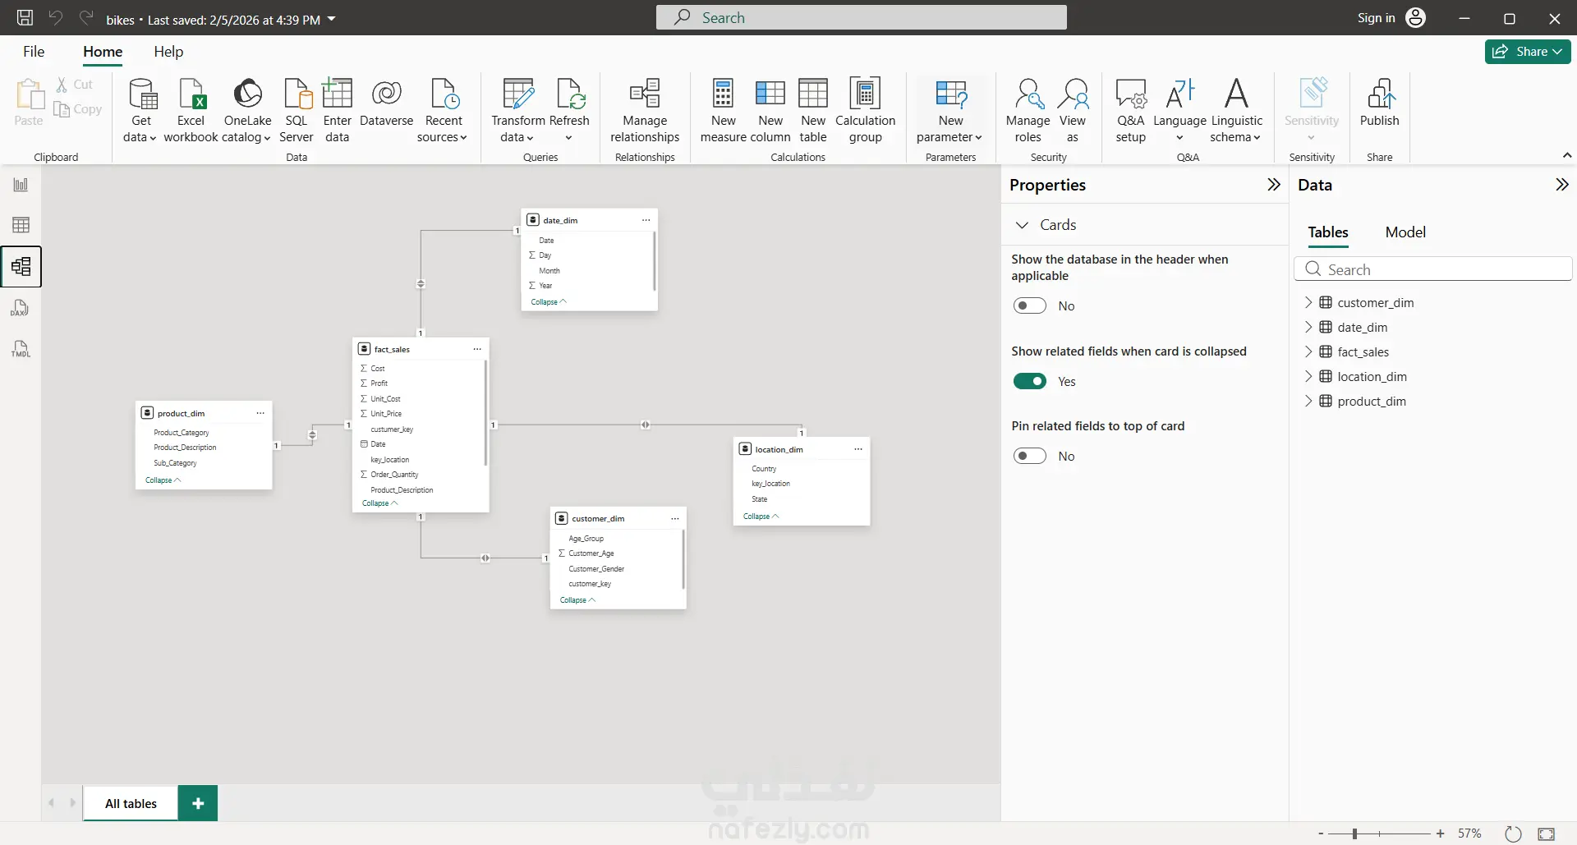
Task: Collapse the Properties pane
Action: pyautogui.click(x=1273, y=185)
